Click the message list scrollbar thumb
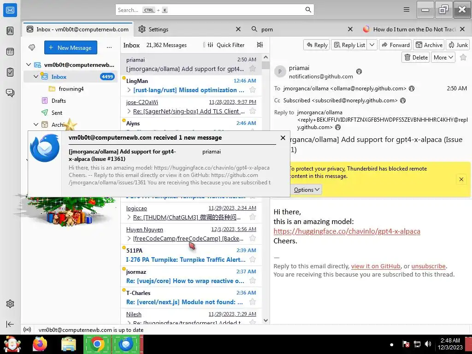 (265, 65)
